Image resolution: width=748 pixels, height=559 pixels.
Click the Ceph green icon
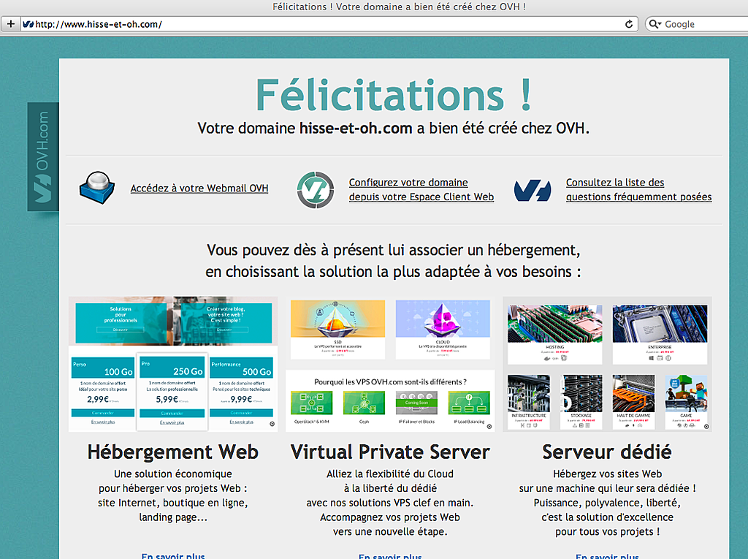click(364, 403)
